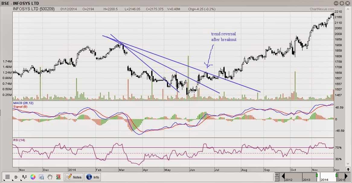
Task: Close the BSE - INFOSYS LTD chart panel
Action: pos(348,3)
